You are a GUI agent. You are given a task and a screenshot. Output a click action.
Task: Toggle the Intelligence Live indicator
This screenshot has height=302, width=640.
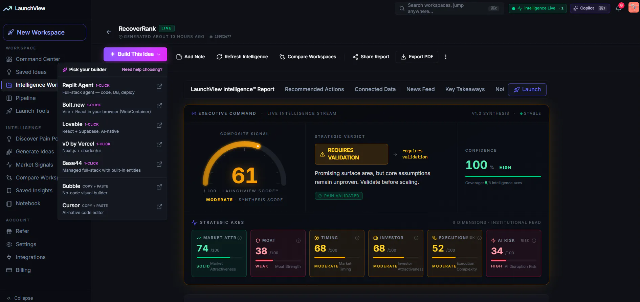[x=537, y=8]
